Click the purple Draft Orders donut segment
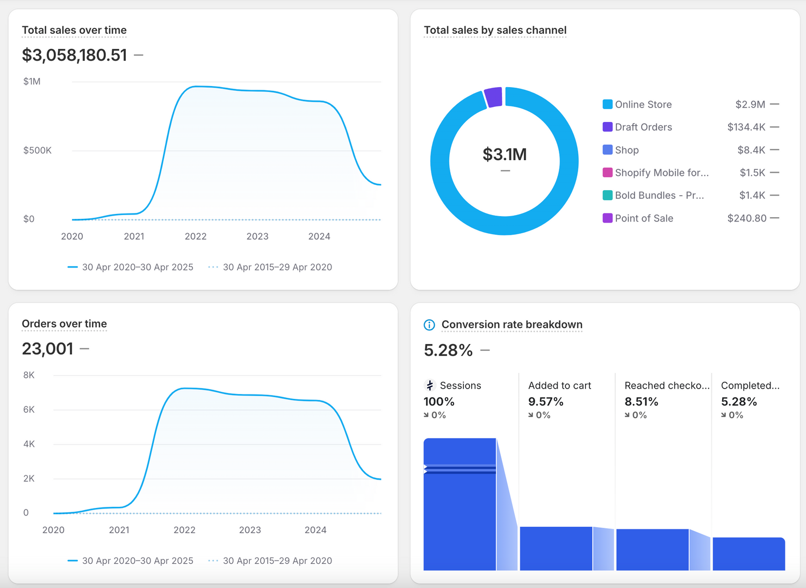The width and height of the screenshot is (806, 588). click(x=494, y=97)
